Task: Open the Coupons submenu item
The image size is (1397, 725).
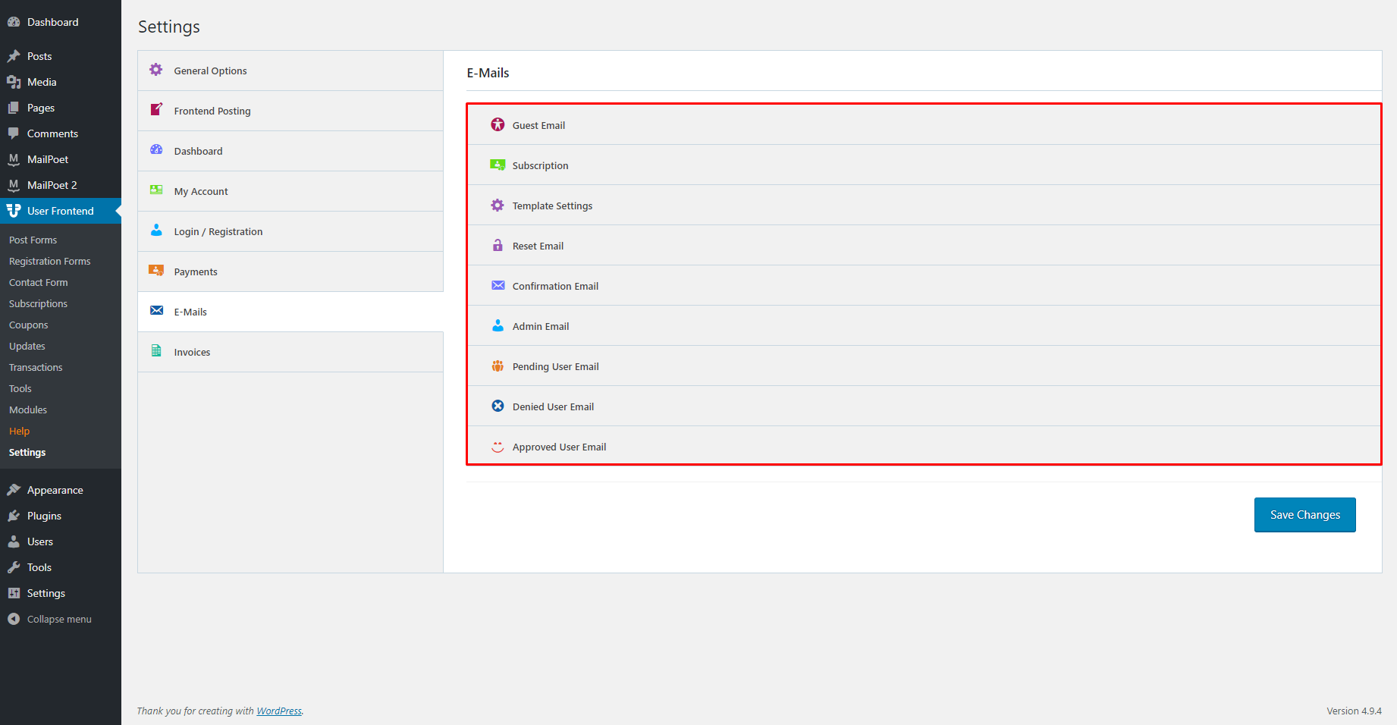Action: click(x=28, y=325)
